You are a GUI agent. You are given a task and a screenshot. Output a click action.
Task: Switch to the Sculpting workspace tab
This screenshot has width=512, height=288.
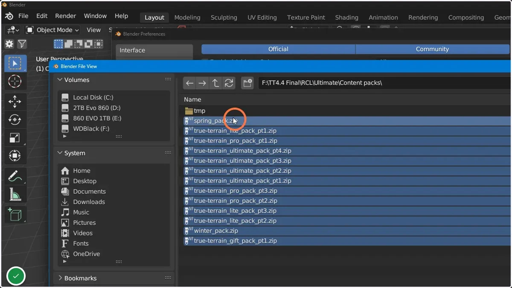click(224, 17)
